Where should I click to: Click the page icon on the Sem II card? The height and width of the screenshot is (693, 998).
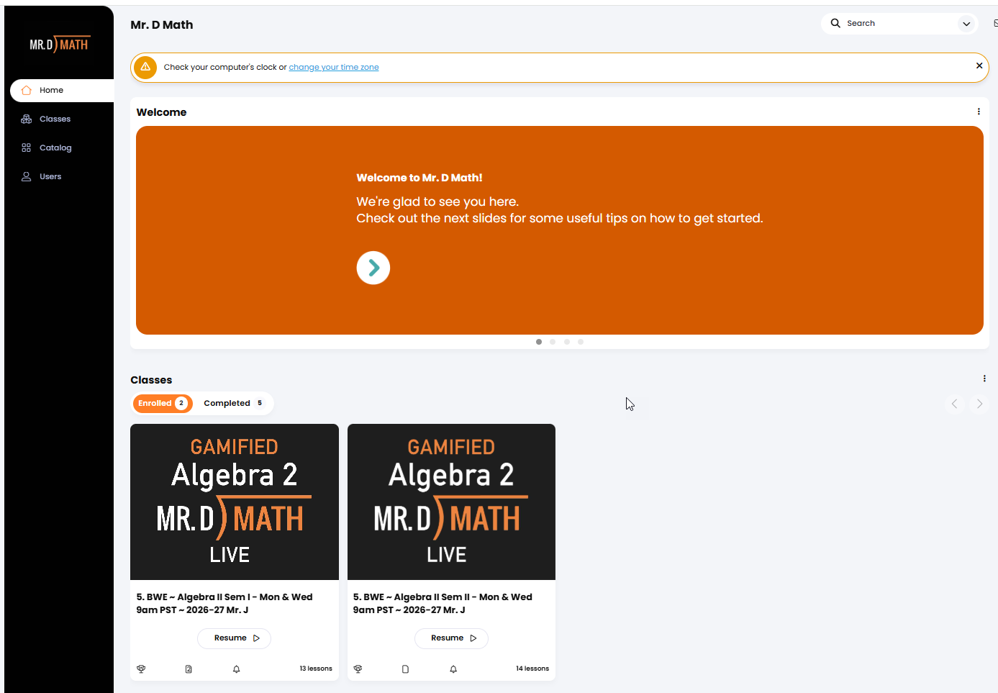click(x=405, y=669)
